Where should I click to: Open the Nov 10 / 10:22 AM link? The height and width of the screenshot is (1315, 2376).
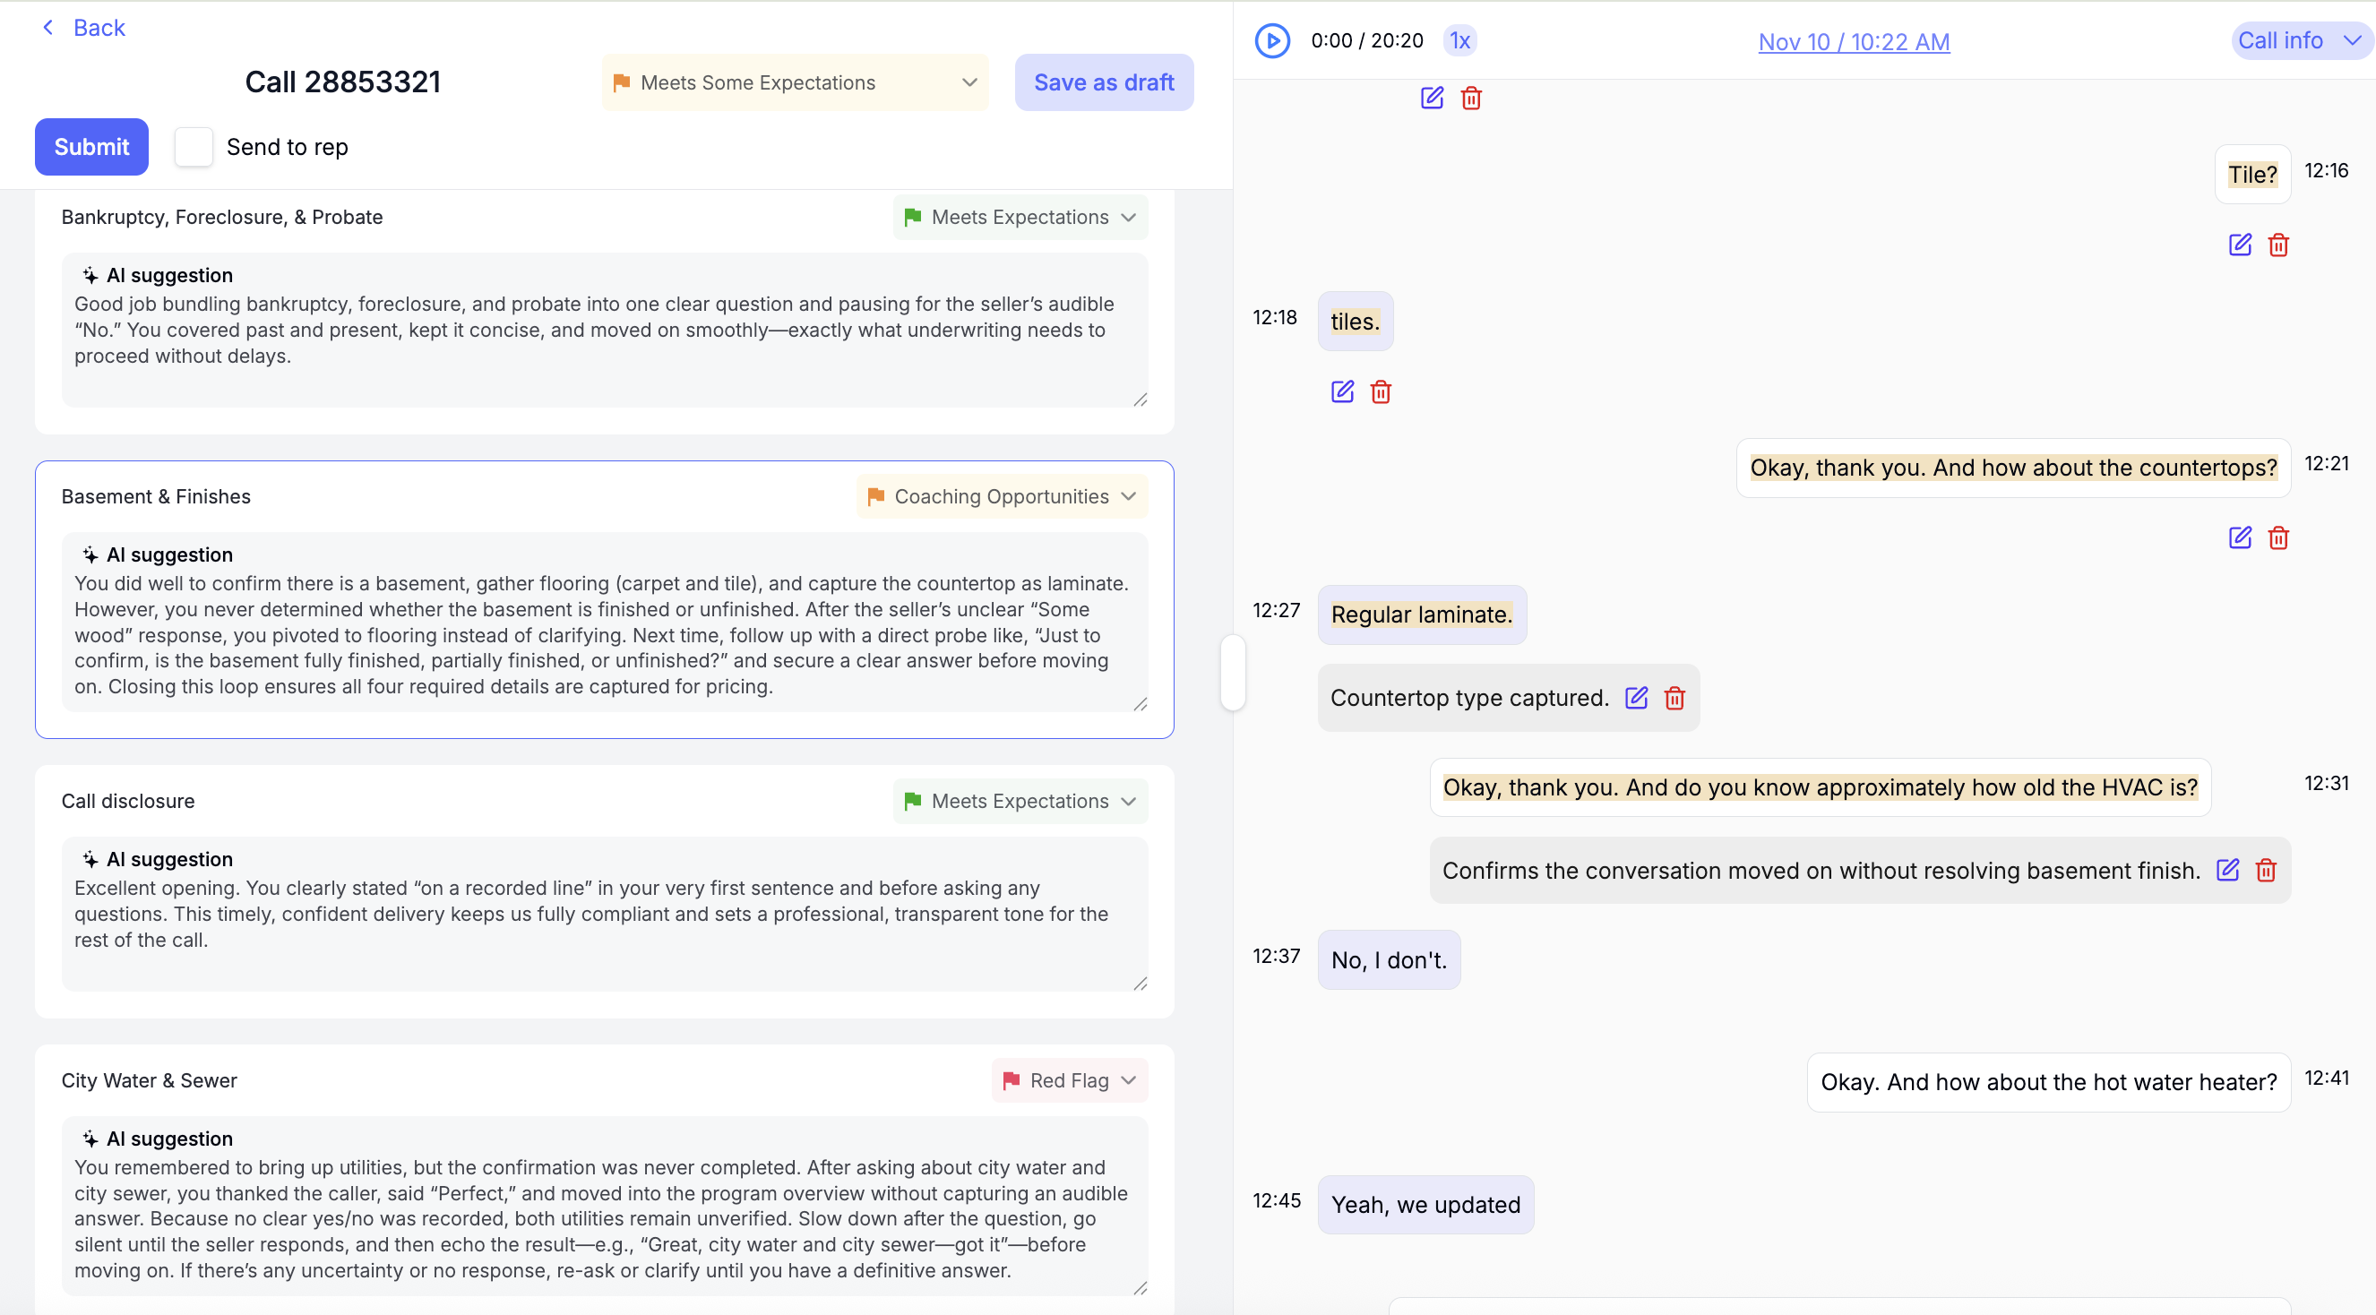pos(1853,41)
